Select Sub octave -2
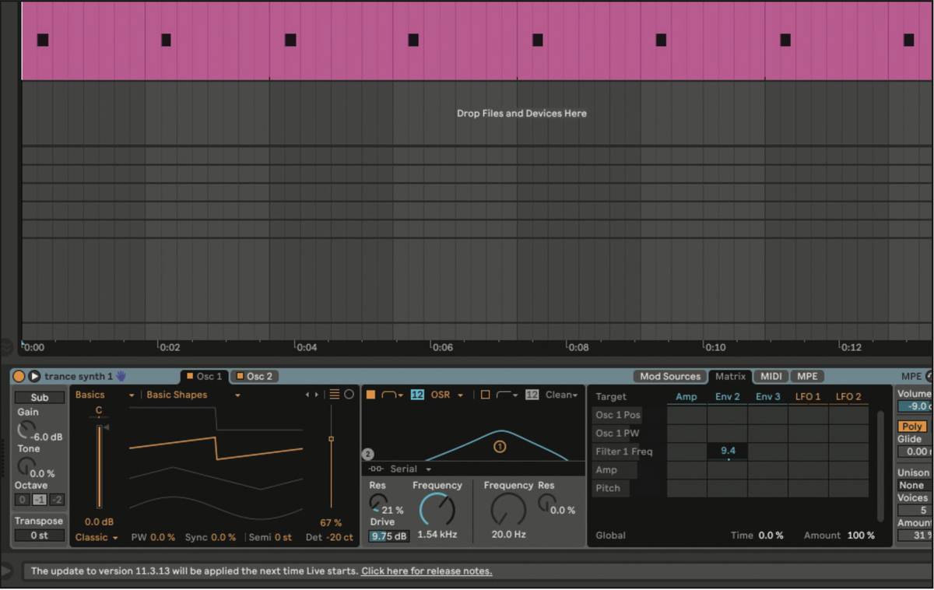Viewport: 934px width, 590px height. coord(56,500)
